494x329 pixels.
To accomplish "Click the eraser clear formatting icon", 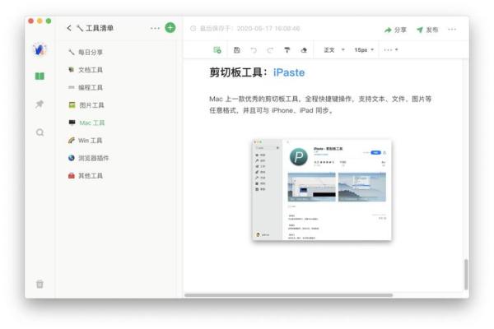I will point(303,50).
